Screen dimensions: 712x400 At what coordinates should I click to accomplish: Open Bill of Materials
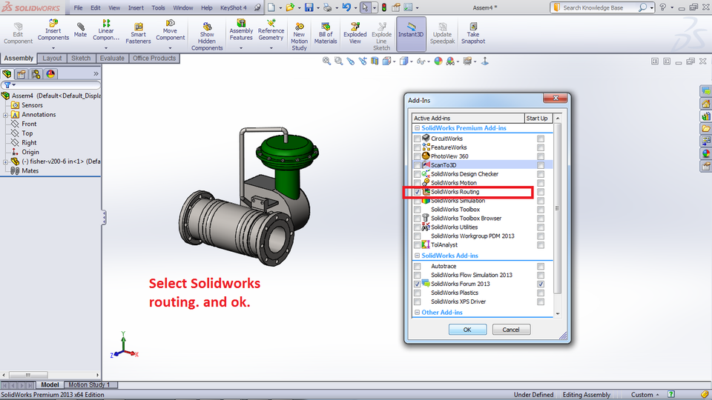(x=326, y=33)
